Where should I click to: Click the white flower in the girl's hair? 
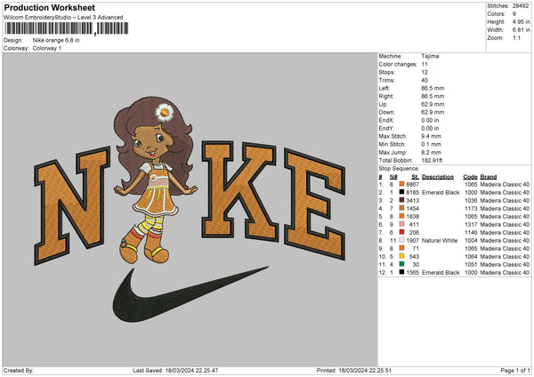[x=165, y=112]
